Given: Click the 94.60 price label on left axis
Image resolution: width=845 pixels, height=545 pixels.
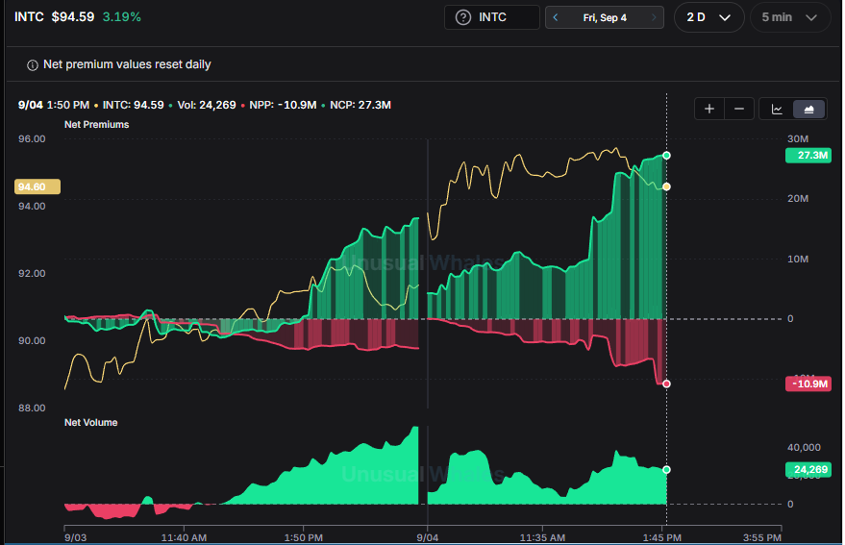Looking at the screenshot, I should [x=37, y=187].
